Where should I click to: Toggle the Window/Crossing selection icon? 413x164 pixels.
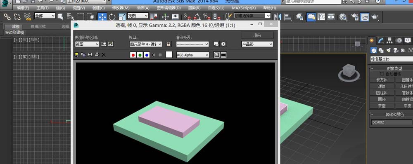coord(90,17)
